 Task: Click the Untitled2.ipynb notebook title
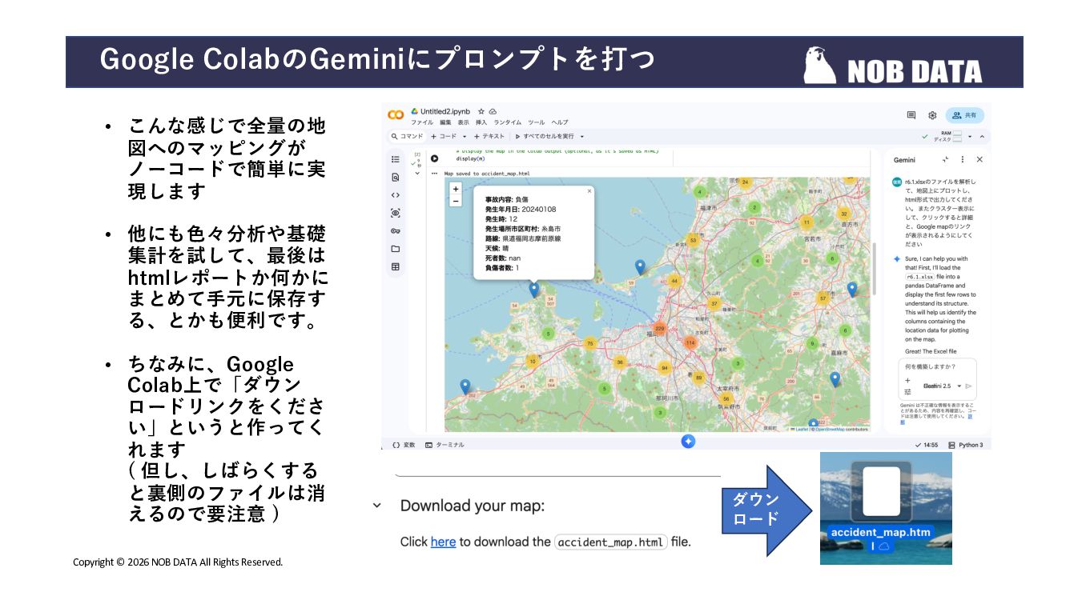(x=447, y=111)
